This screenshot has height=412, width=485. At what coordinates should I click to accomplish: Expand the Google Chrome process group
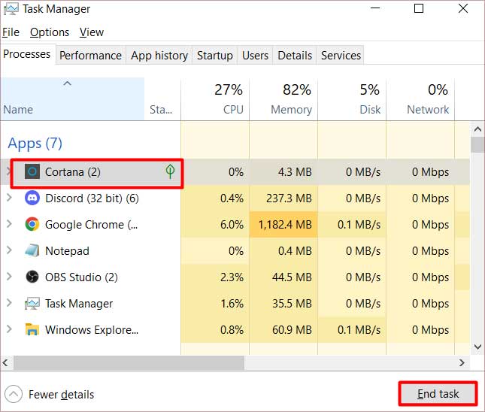tap(9, 224)
